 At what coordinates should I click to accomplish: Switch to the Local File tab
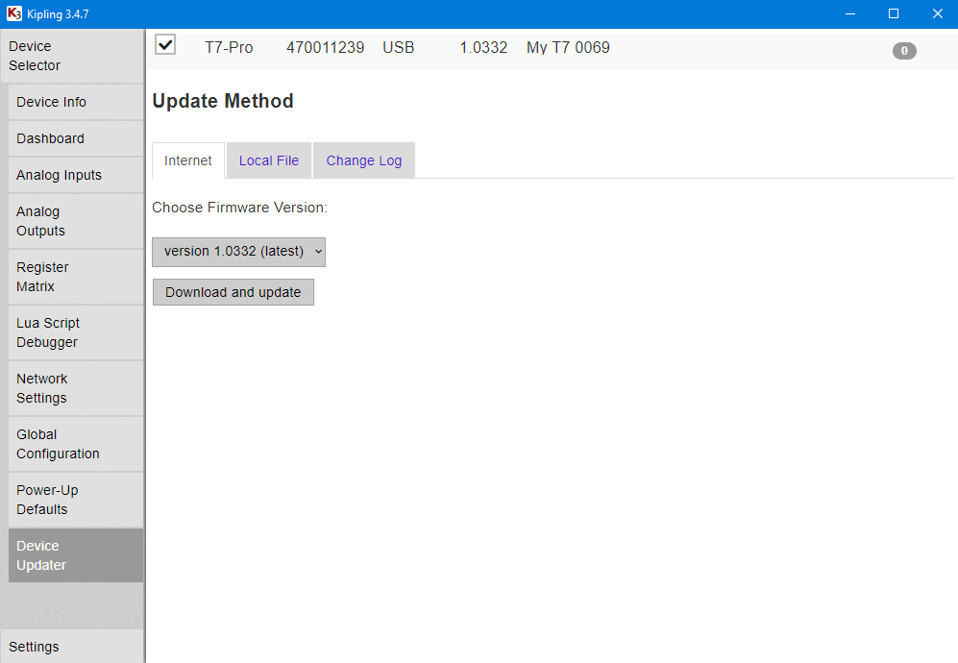(x=268, y=160)
